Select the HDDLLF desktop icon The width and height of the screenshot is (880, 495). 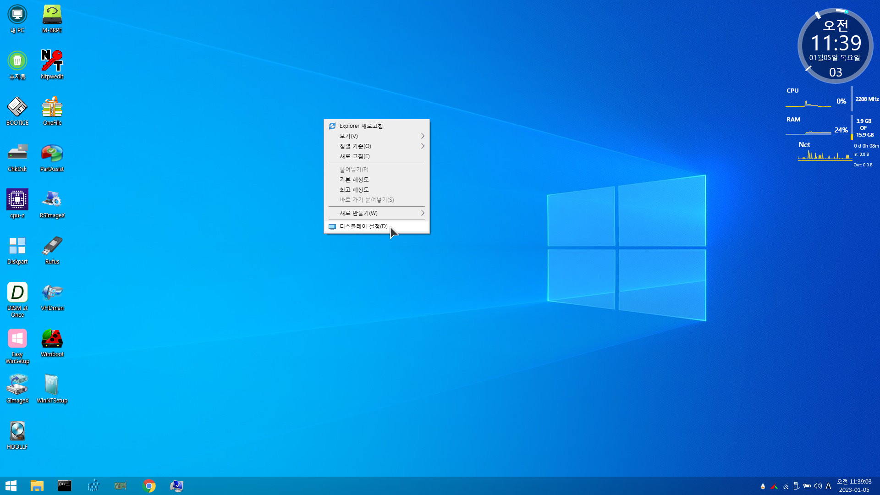click(17, 435)
